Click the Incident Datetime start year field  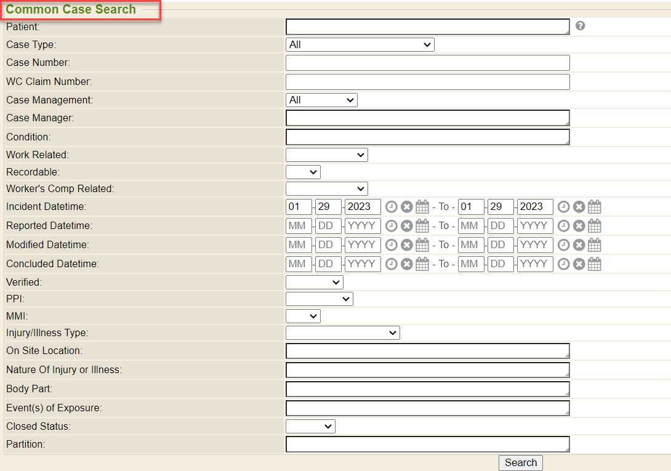[363, 207]
